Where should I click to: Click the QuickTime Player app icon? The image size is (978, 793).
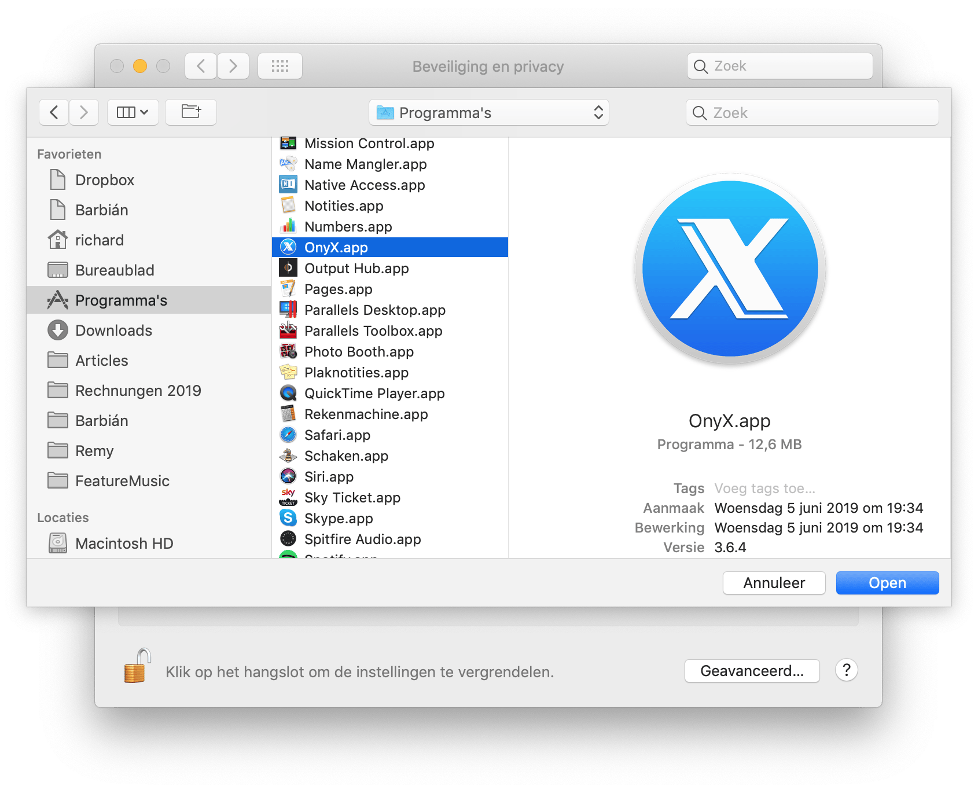coord(288,393)
